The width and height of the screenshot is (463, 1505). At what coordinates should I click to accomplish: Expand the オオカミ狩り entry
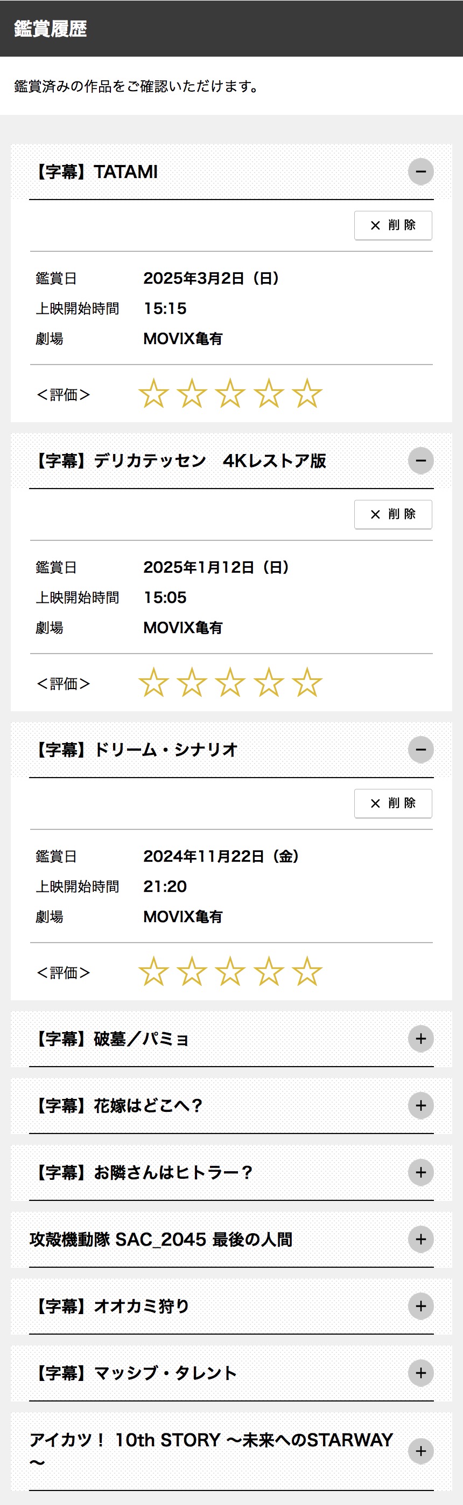pyautogui.click(x=420, y=1307)
